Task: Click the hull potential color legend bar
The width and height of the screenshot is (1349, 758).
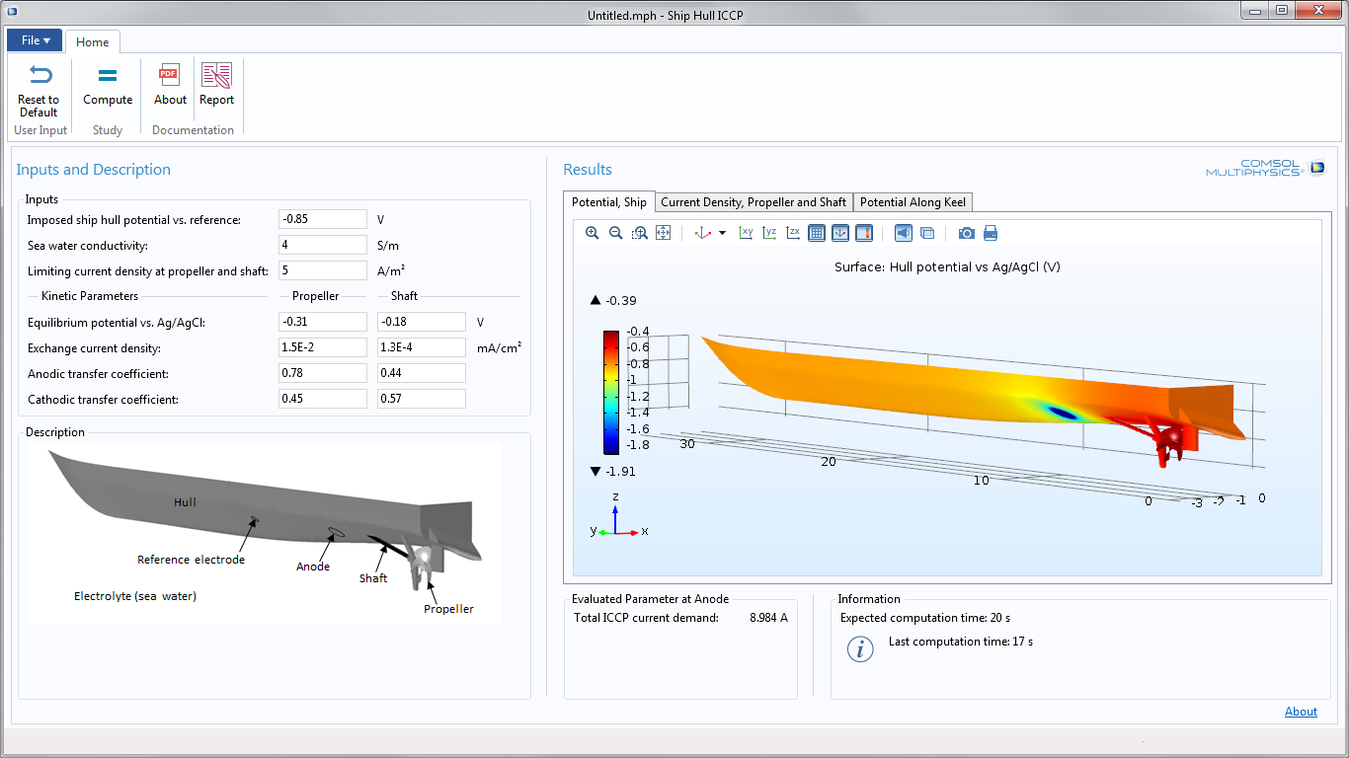Action: (612, 392)
